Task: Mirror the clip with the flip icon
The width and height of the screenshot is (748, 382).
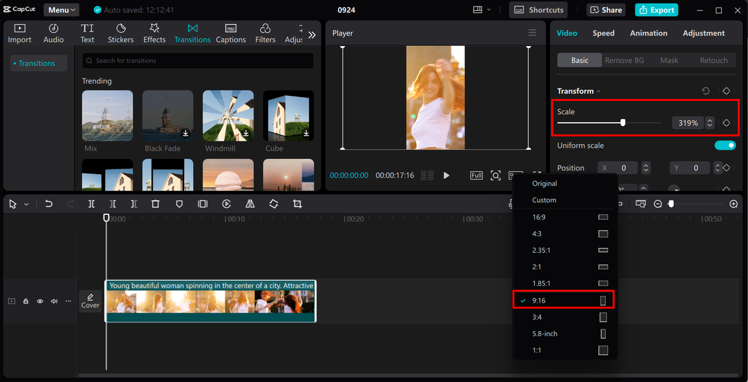Action: 250,204
